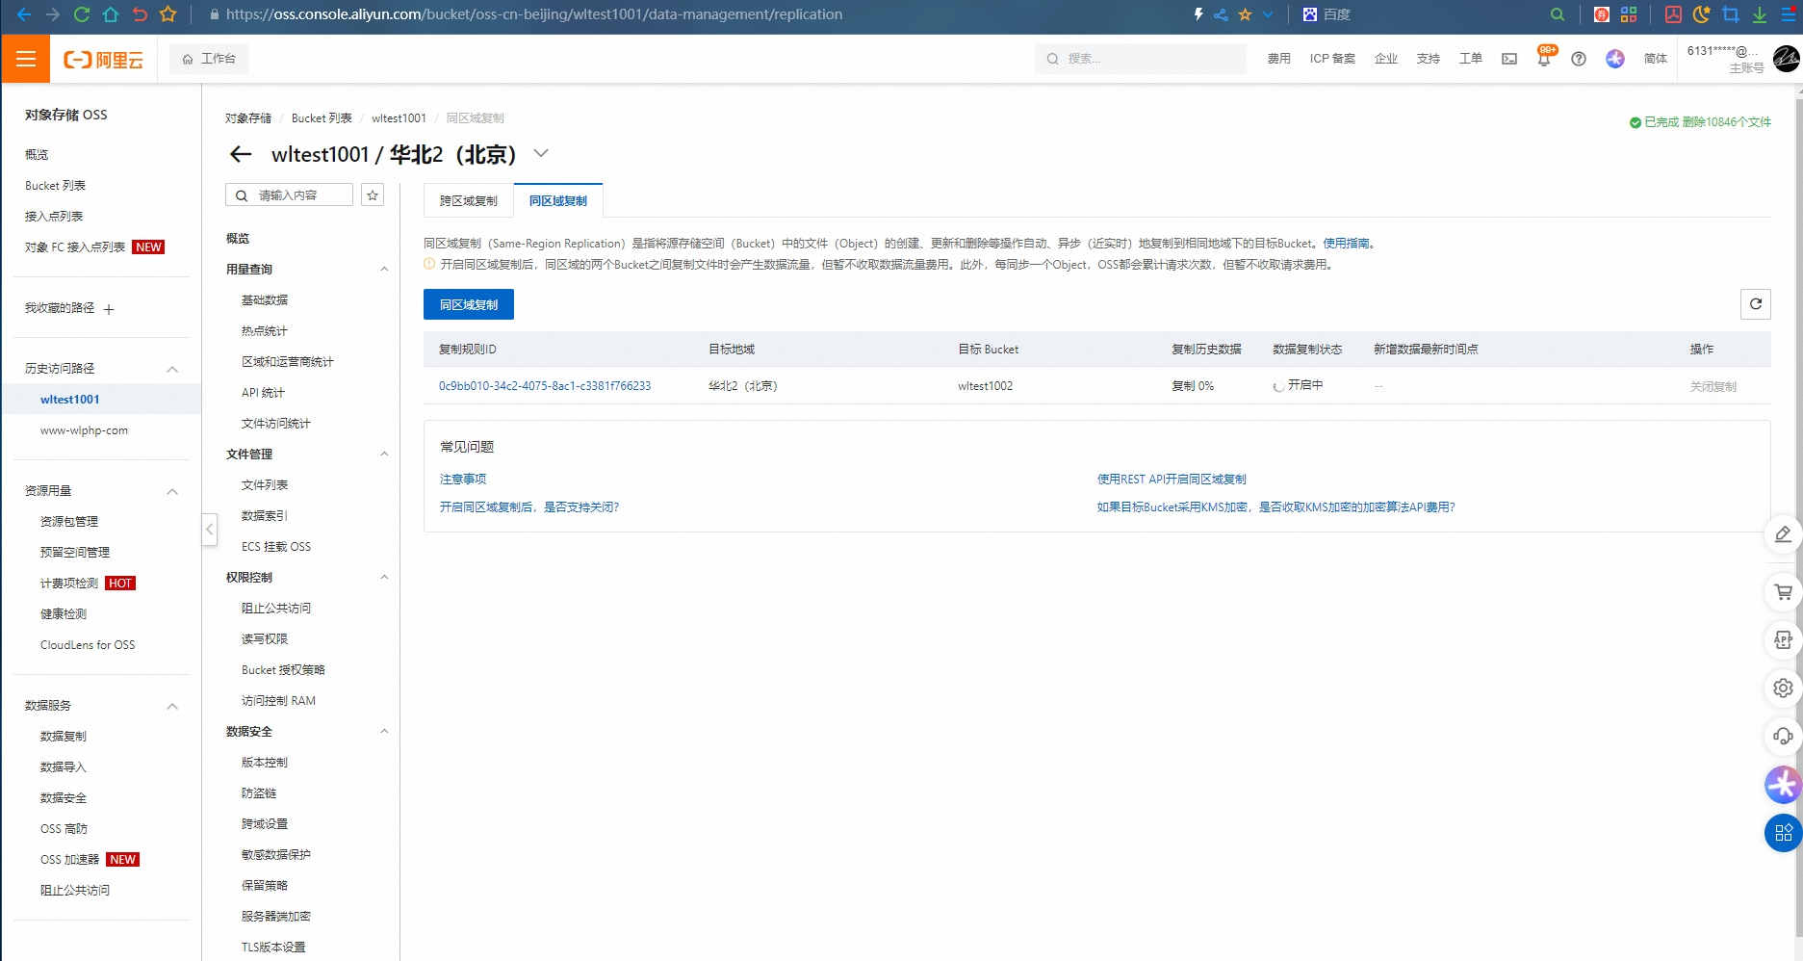Favorite this page with the star button
Viewport: 1803px width, 961px height.
pyautogui.click(x=373, y=195)
